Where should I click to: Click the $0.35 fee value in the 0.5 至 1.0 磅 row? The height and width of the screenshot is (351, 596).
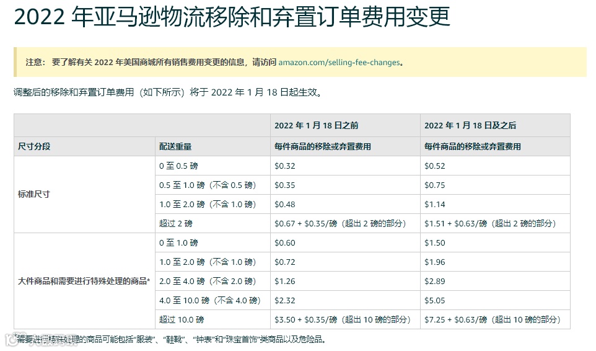tap(285, 185)
